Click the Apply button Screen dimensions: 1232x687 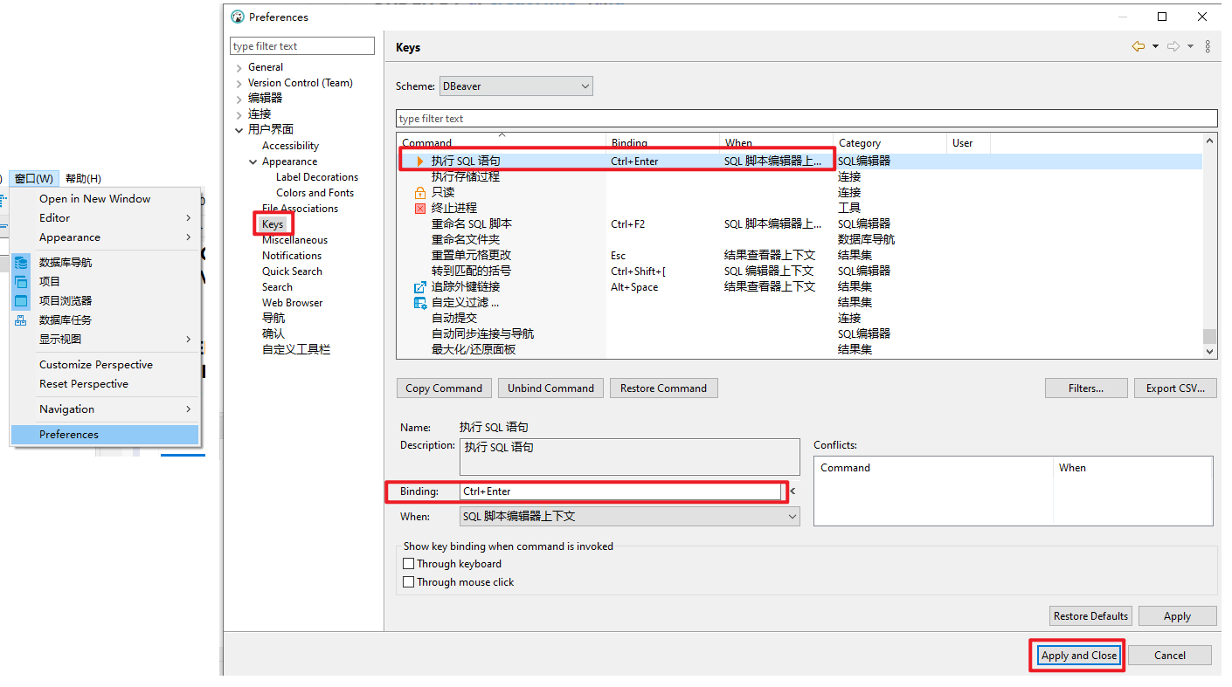pyautogui.click(x=1177, y=616)
